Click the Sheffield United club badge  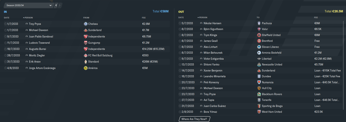(x=259, y=35)
